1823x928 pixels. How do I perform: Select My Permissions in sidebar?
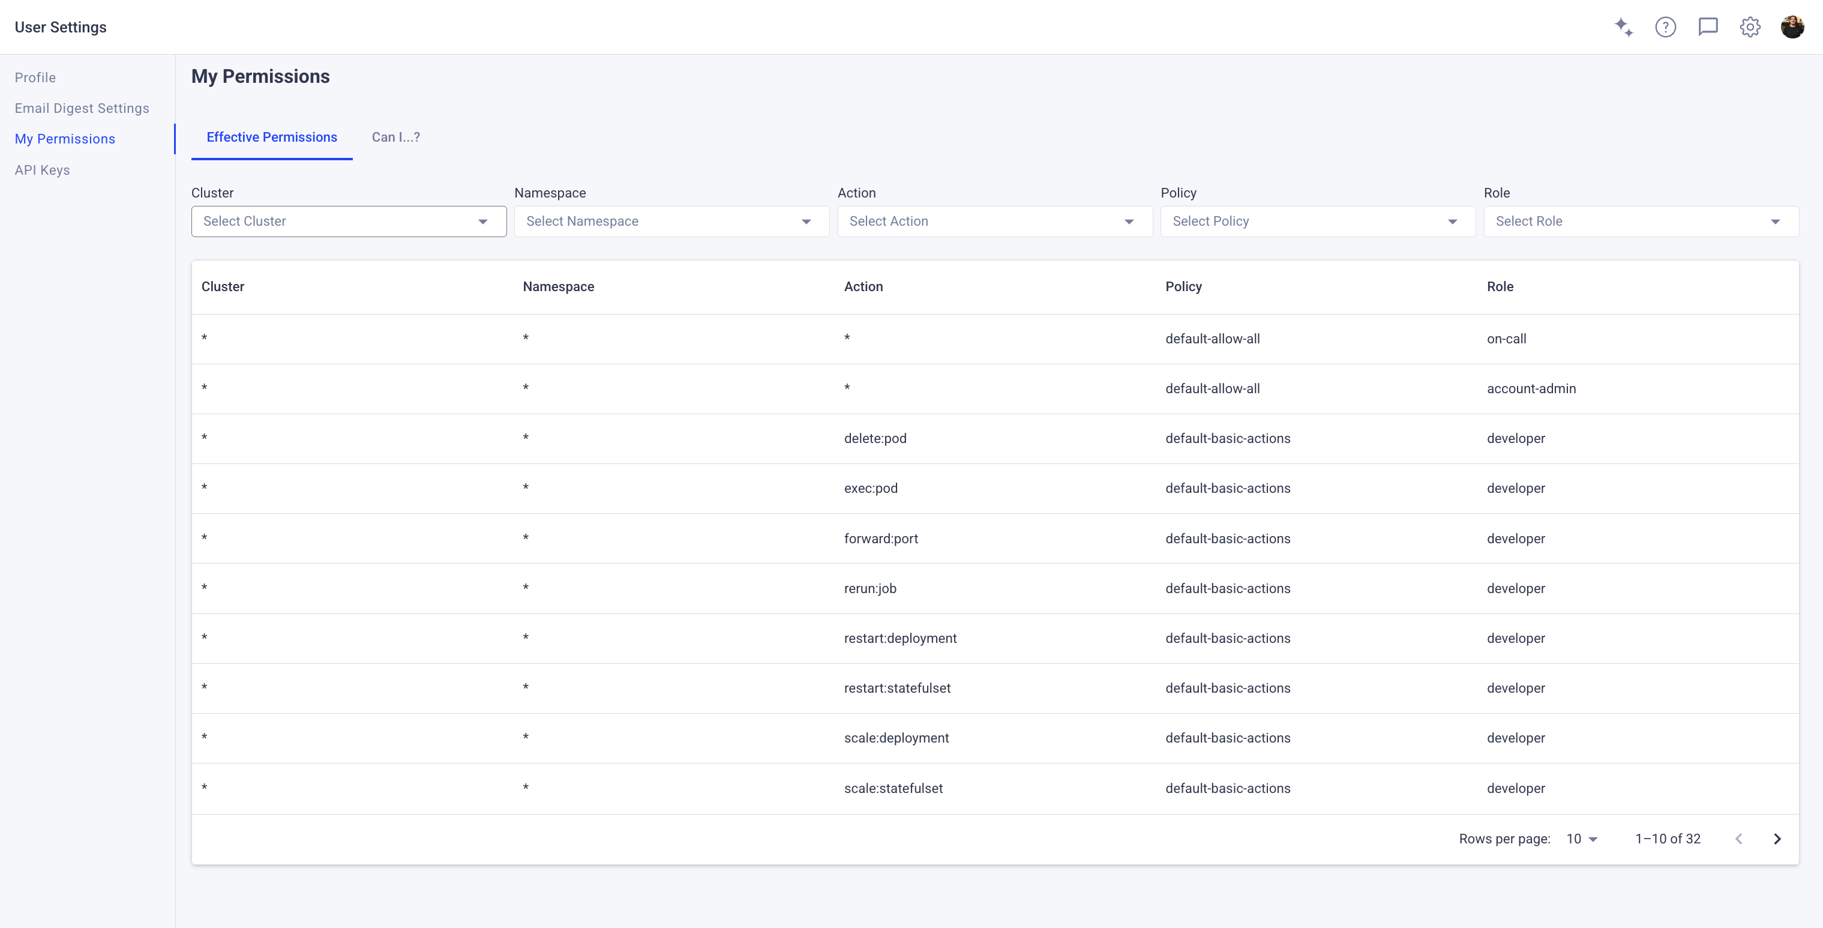tap(65, 139)
